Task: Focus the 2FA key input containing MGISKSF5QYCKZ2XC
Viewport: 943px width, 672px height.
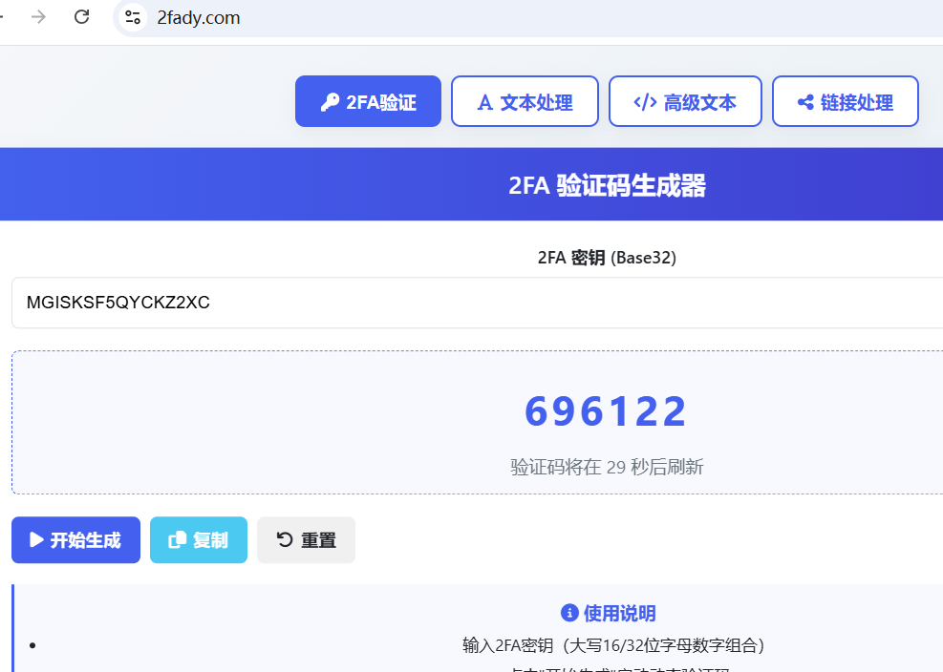Action: [478, 304]
